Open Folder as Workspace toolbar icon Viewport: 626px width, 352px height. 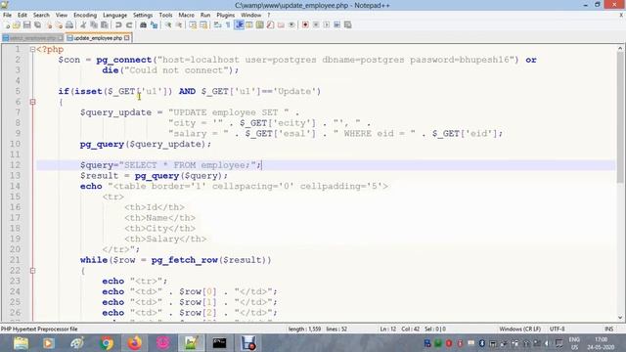point(281,25)
